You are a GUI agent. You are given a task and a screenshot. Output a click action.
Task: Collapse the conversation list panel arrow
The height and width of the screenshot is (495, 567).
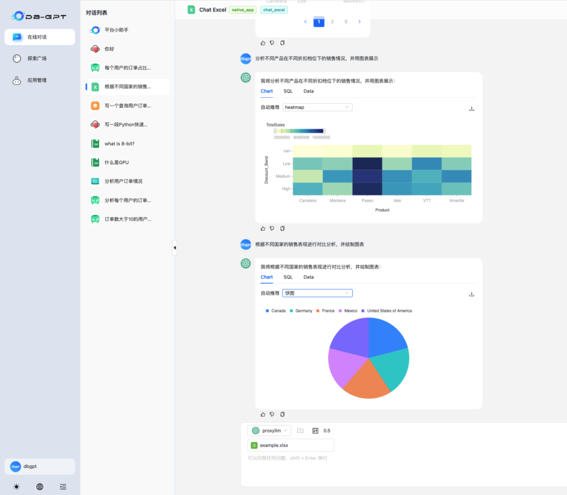[175, 248]
